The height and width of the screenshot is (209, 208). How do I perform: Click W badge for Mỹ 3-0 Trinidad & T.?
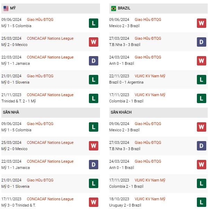coord(93,202)
